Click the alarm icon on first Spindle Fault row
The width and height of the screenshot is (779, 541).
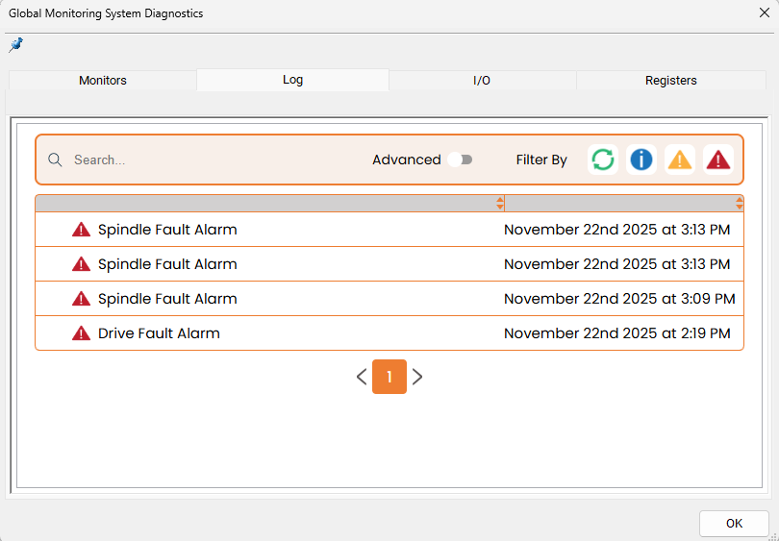[82, 230]
